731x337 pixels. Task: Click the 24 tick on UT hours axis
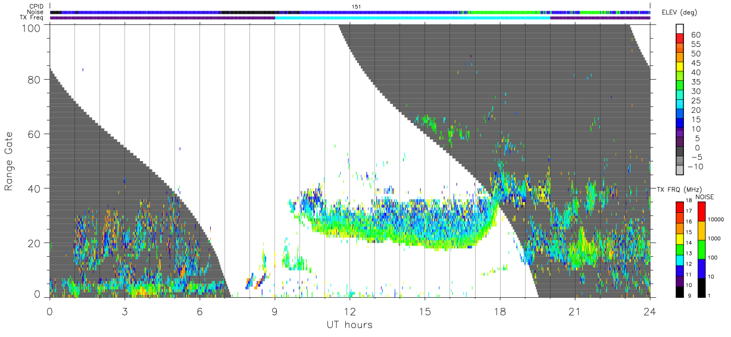(x=650, y=311)
